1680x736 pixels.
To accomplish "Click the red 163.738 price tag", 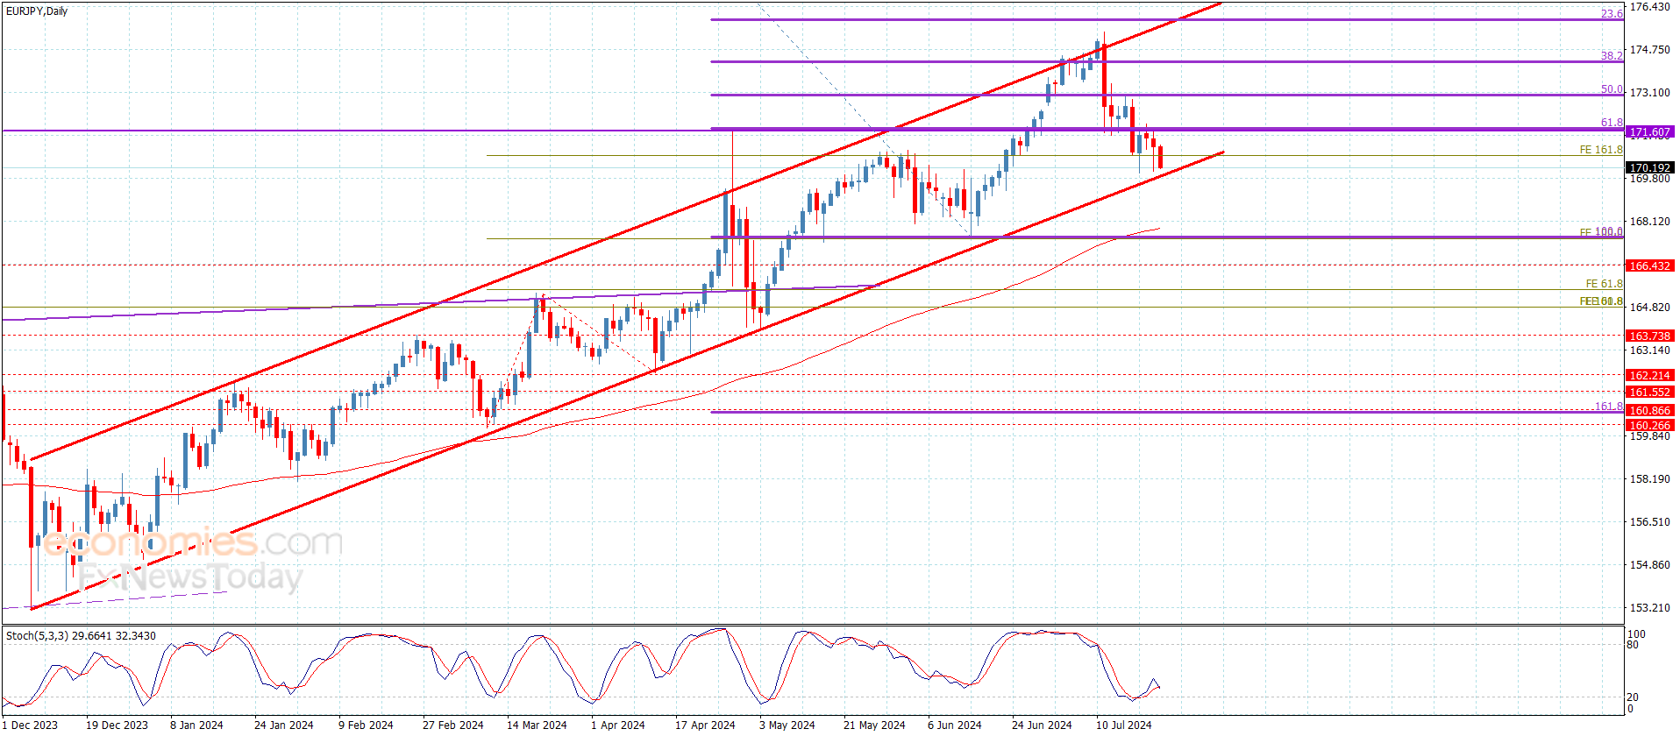I will coord(1649,336).
